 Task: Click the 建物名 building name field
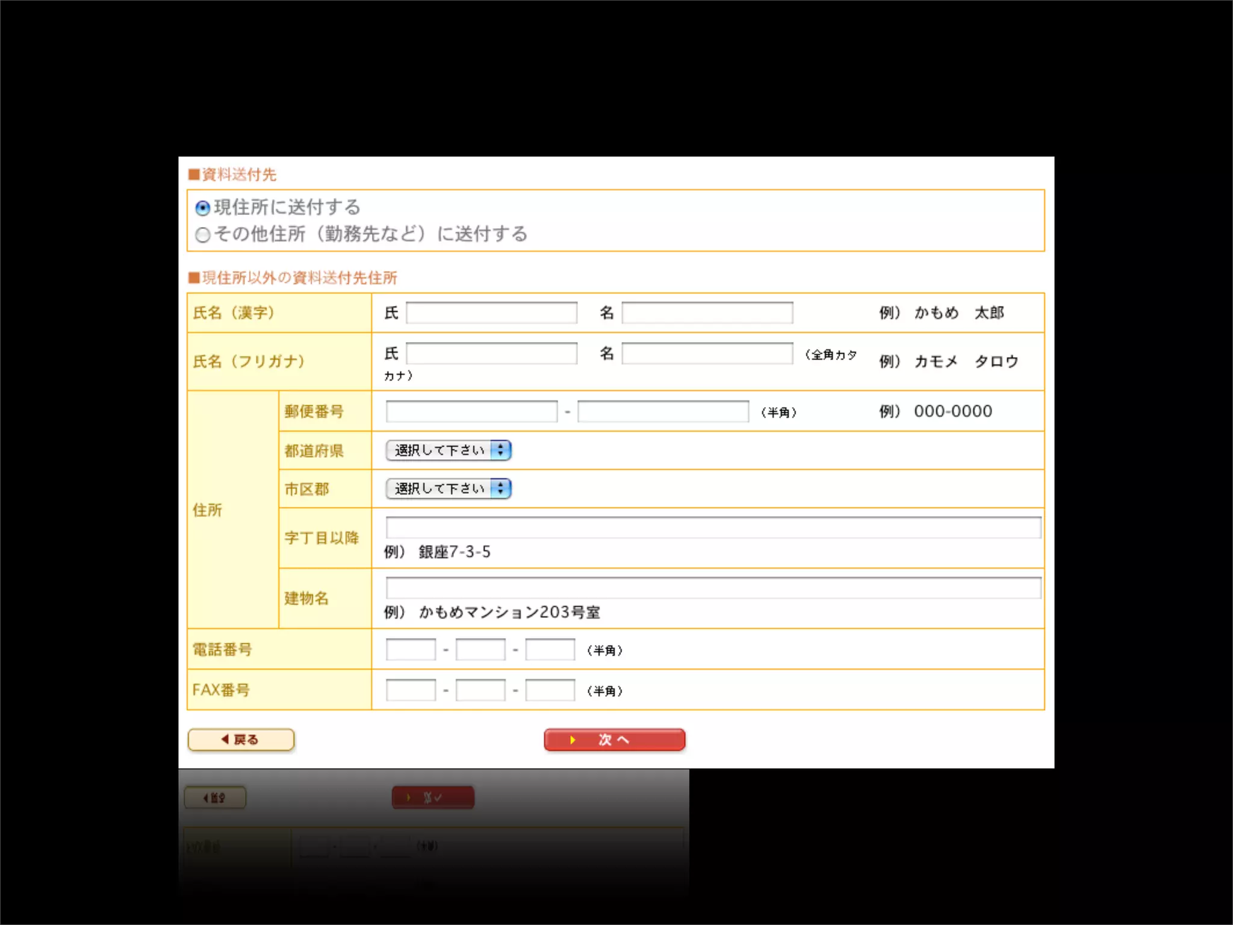(713, 588)
